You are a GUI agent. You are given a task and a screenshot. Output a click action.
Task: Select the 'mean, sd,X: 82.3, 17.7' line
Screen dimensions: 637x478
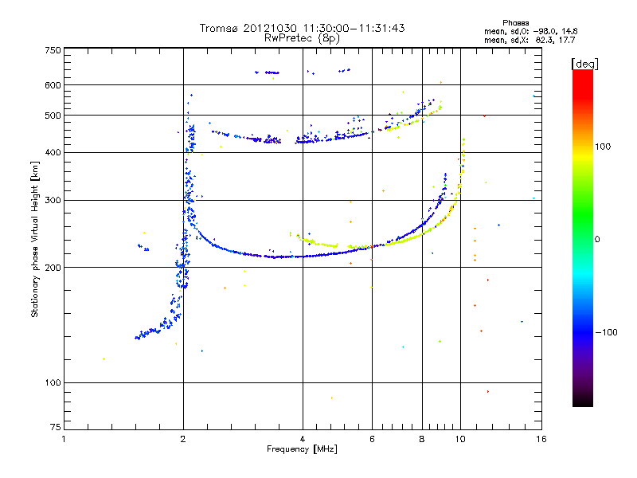click(x=530, y=40)
